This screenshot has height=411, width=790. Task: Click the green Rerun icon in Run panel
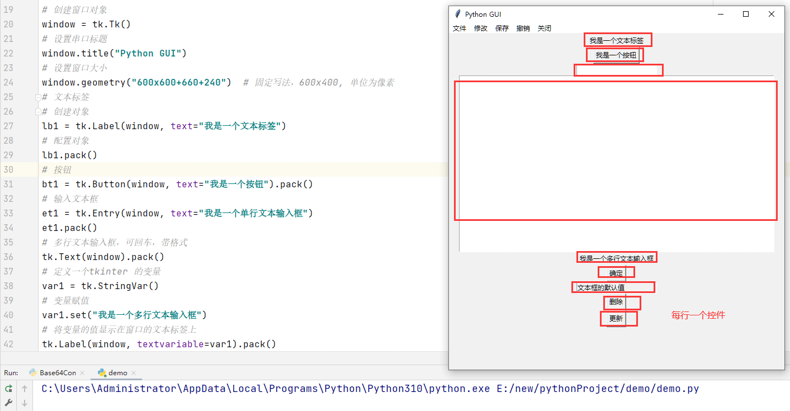click(x=8, y=389)
